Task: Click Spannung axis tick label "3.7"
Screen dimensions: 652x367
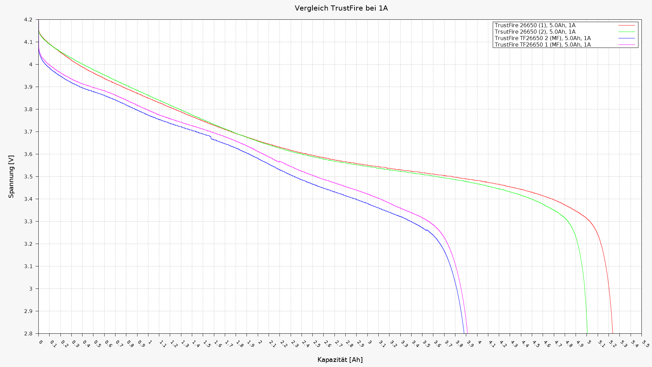Action: tap(28, 132)
